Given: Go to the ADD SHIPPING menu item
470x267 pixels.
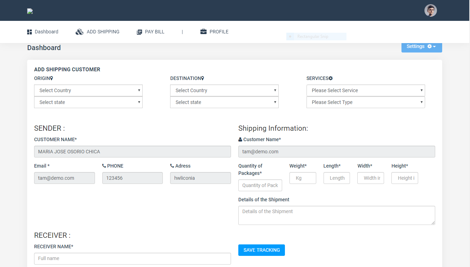Looking at the screenshot, I should [103, 32].
